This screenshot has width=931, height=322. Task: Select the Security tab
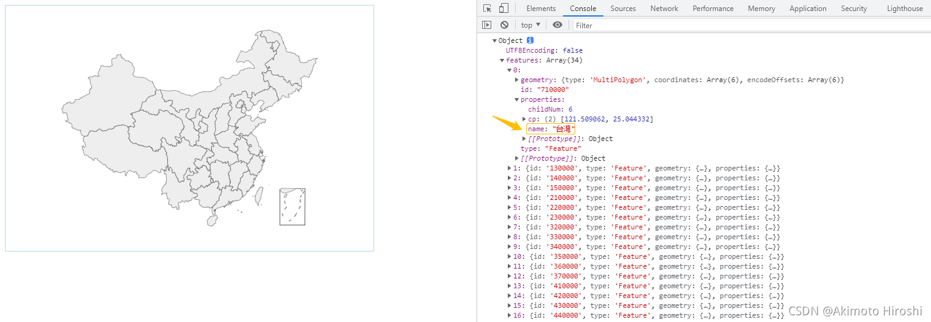coord(854,9)
